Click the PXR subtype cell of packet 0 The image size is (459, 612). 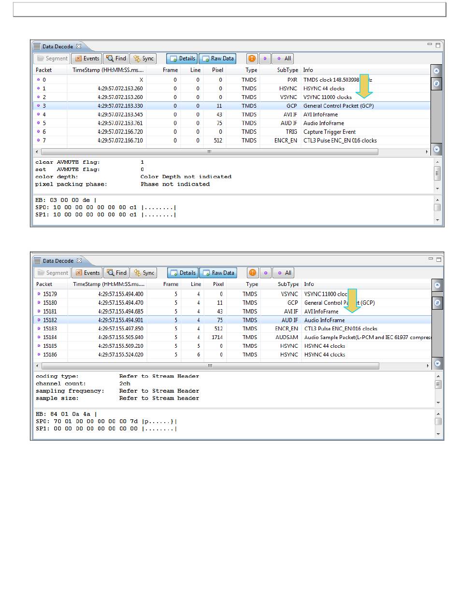pyautogui.click(x=292, y=80)
